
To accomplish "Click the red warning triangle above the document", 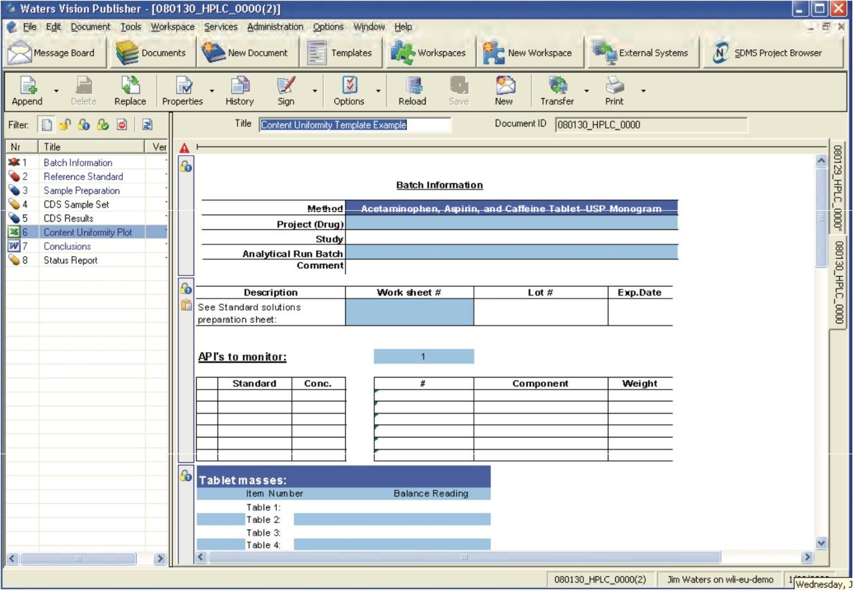I will [x=185, y=148].
